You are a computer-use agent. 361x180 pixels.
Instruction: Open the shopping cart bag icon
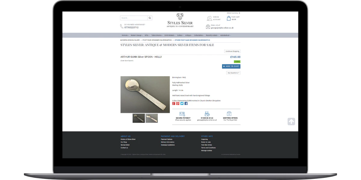(x=229, y=18)
